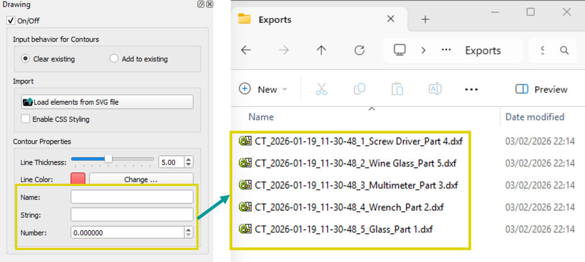Click the Copy icon in Explorer toolbar

pyautogui.click(x=359, y=89)
